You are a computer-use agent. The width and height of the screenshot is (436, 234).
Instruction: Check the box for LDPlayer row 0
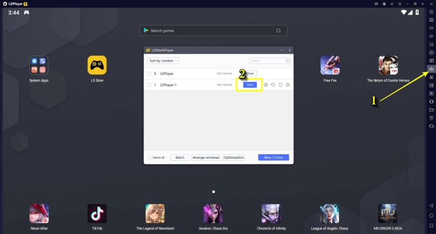coord(149,74)
